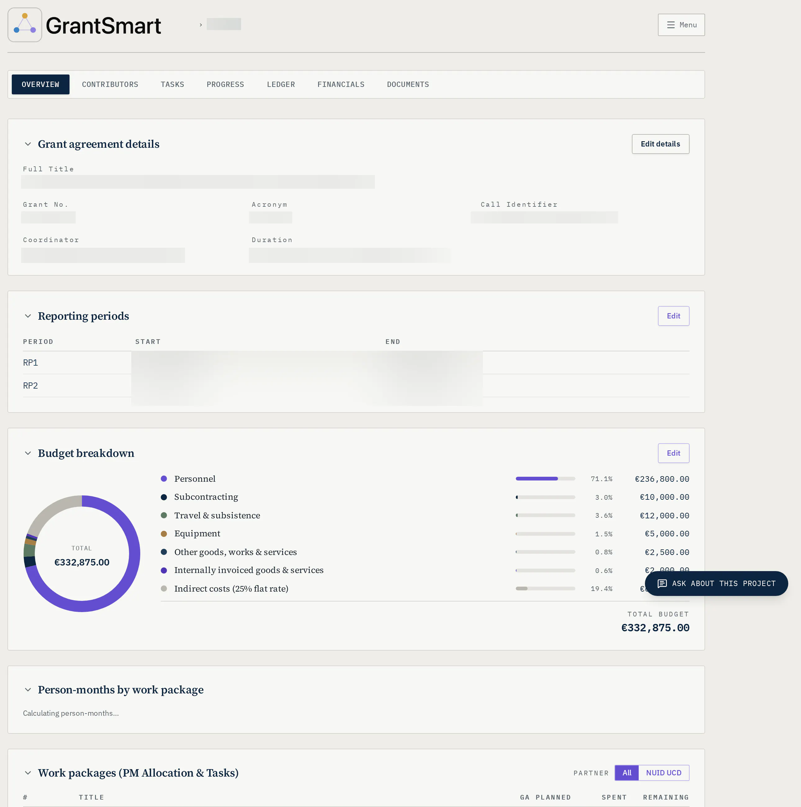Open the hamburger Menu button
This screenshot has height=807, width=801.
click(681, 25)
